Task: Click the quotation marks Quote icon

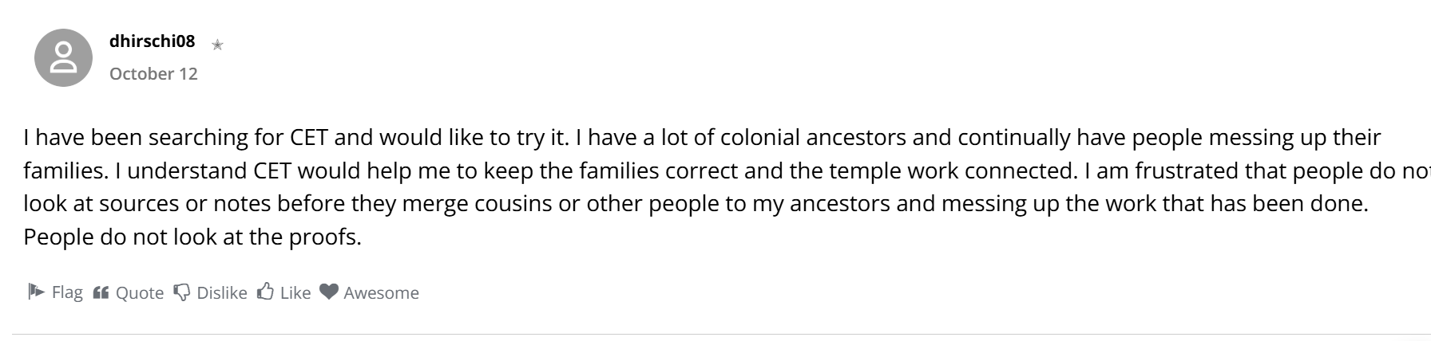Action: click(x=101, y=292)
